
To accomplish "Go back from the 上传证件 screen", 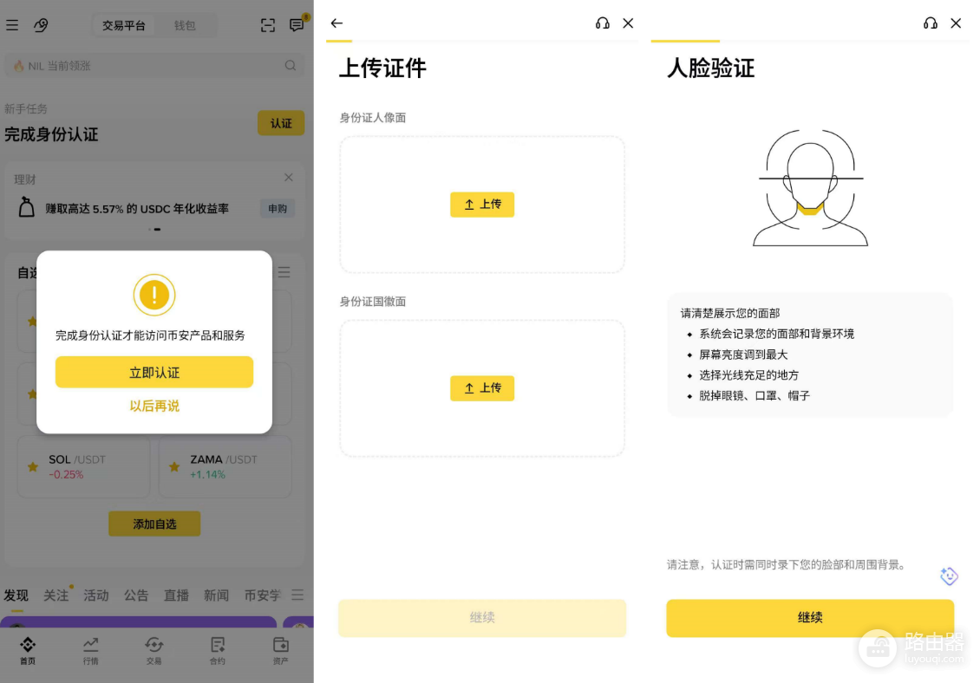I will pos(336,23).
